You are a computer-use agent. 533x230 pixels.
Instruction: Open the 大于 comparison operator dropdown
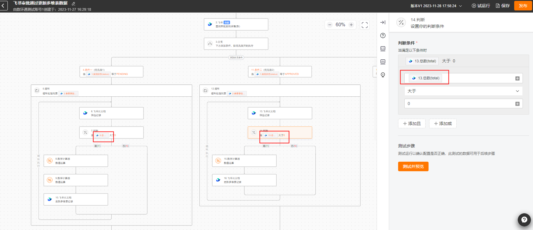tap(463, 91)
